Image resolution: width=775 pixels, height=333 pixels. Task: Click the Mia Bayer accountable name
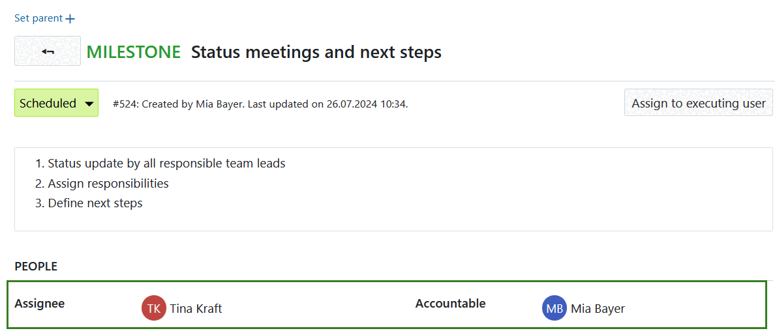point(598,309)
